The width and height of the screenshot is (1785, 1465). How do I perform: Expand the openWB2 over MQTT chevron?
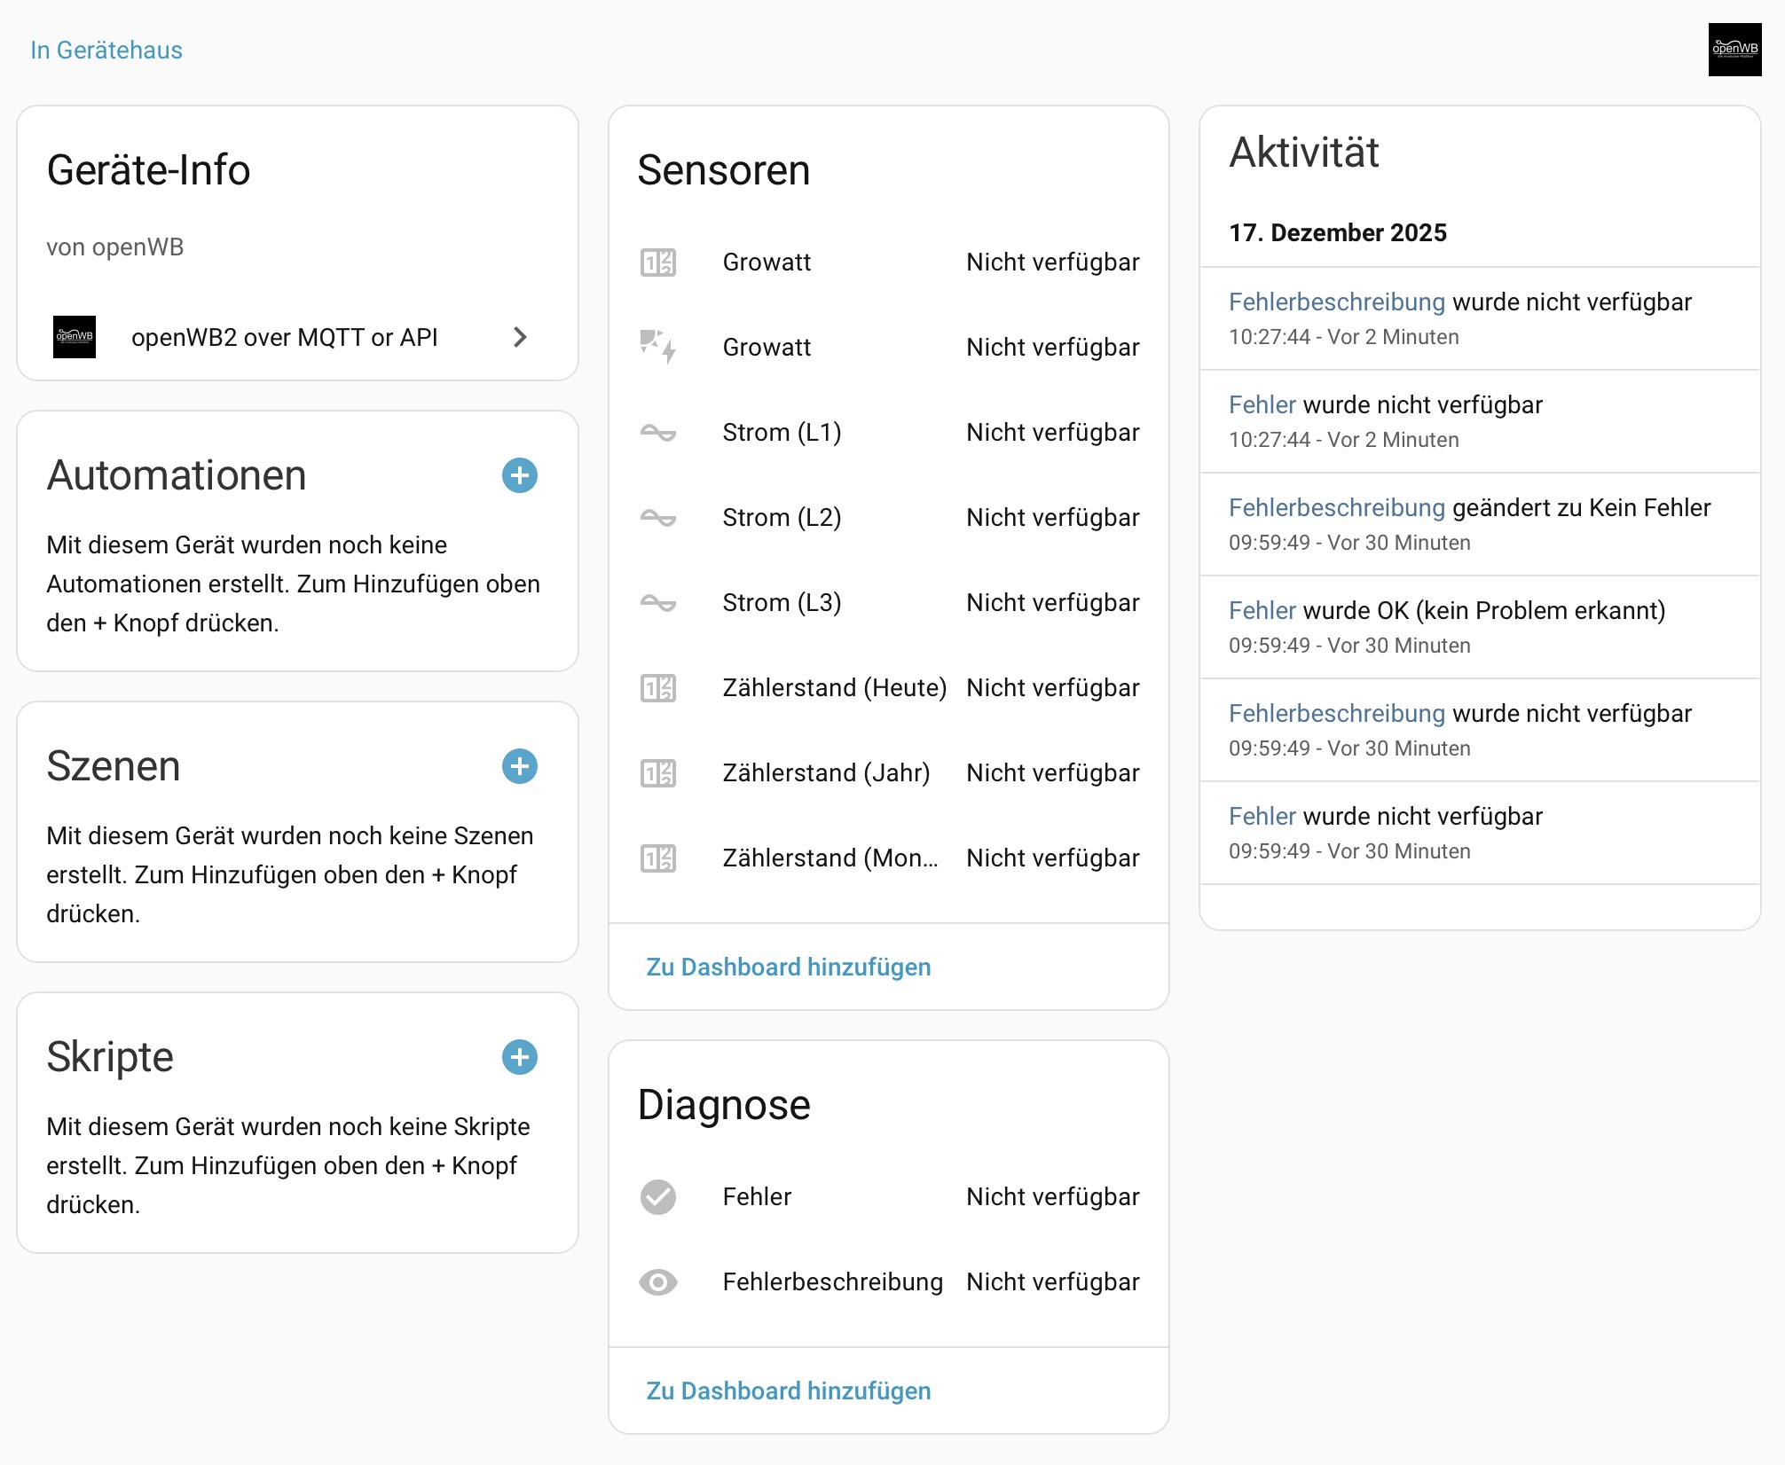pyautogui.click(x=521, y=337)
